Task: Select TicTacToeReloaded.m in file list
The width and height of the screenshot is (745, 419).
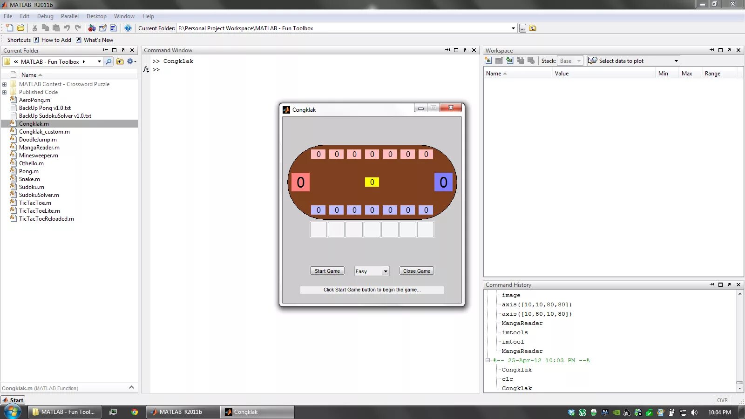Action: click(x=47, y=219)
